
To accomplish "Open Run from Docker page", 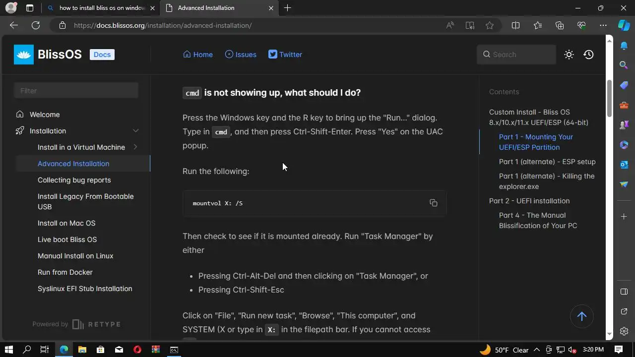I will pyautogui.click(x=65, y=272).
